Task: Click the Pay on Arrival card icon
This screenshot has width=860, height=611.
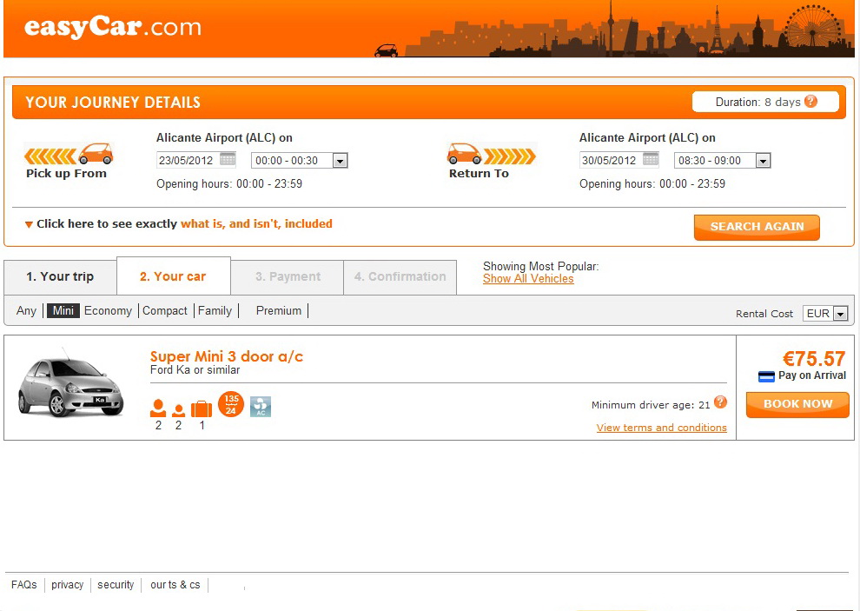Action: (766, 376)
